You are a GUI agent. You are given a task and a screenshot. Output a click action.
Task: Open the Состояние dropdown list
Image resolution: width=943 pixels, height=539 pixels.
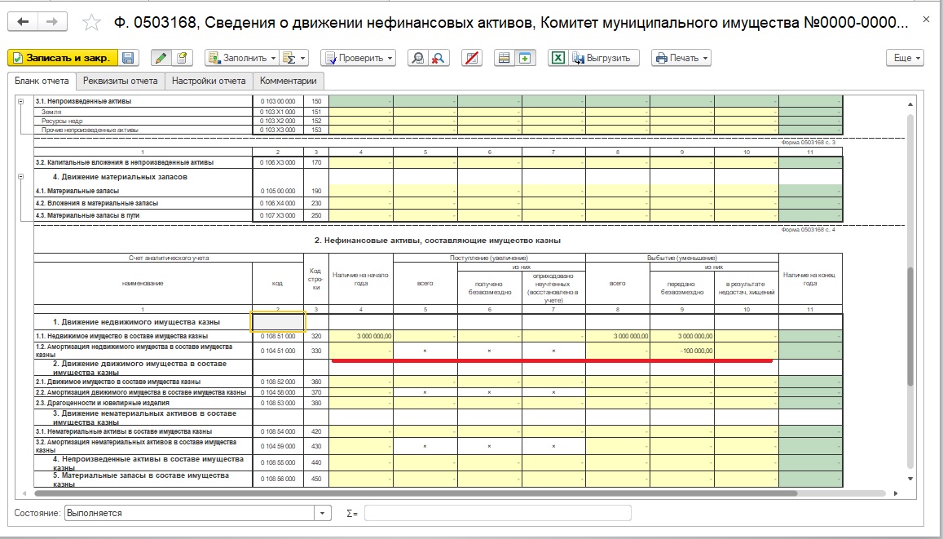click(324, 513)
